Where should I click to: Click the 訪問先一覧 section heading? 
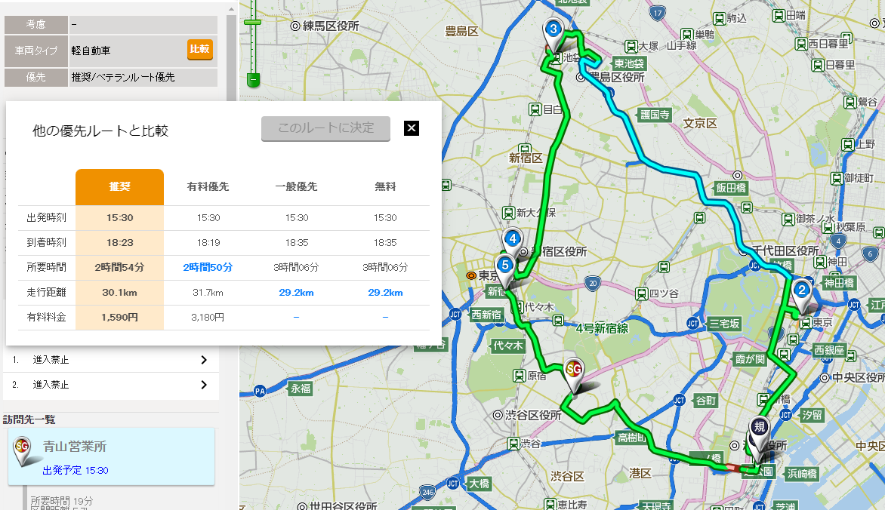tap(29, 419)
